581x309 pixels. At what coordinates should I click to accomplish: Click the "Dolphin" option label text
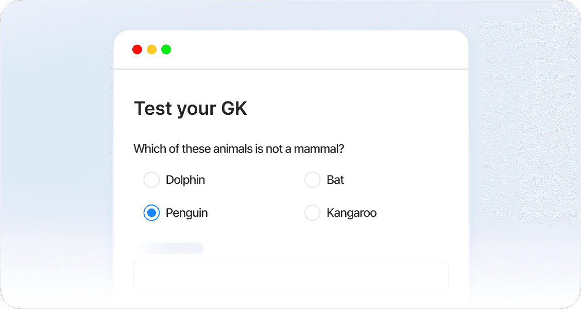[x=185, y=180]
